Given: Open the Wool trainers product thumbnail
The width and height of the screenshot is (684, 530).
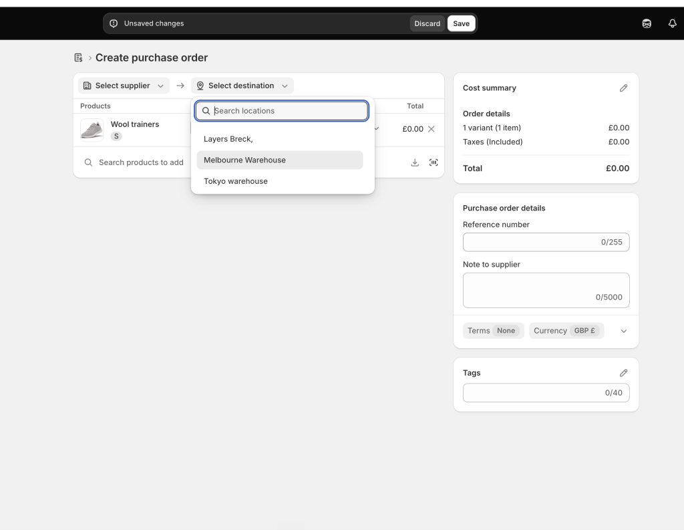Looking at the screenshot, I should click(x=92, y=130).
